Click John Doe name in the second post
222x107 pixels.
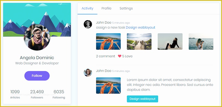pos(104,71)
